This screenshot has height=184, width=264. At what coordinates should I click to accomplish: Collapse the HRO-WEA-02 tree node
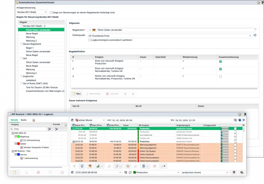pyautogui.click(x=13, y=133)
